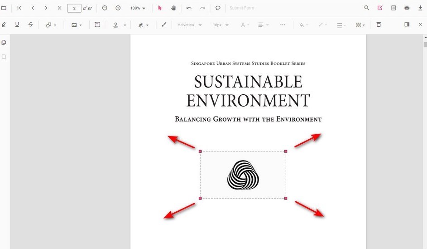Undo the last action
The height and width of the screenshot is (249, 427).
point(189,8)
